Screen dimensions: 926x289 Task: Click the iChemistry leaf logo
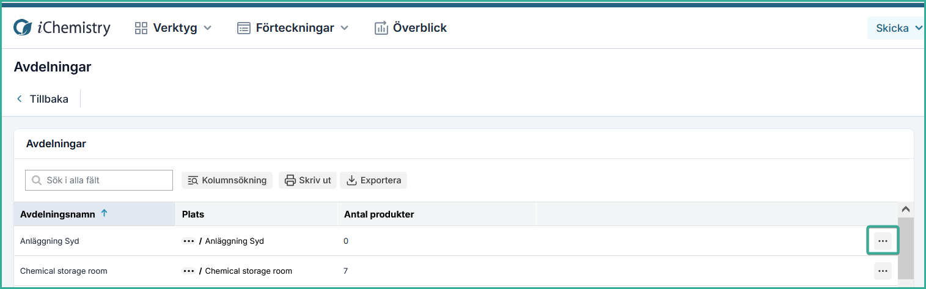pyautogui.click(x=23, y=27)
